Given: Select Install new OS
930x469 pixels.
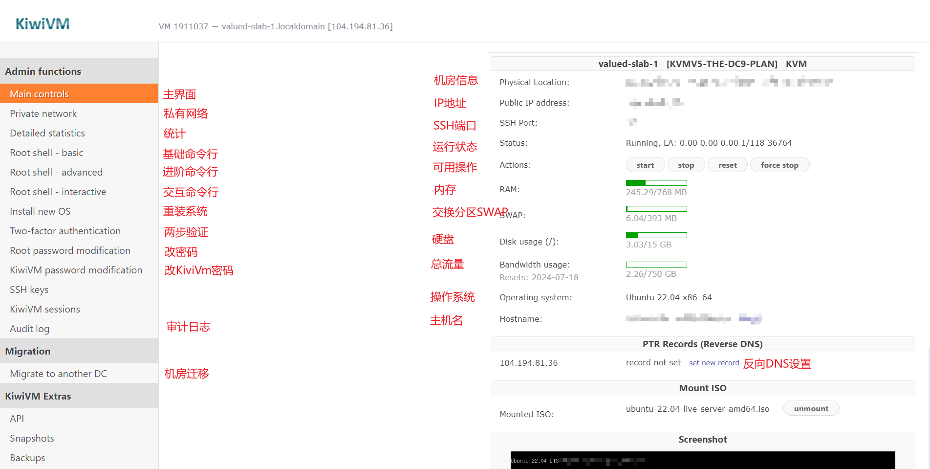Looking at the screenshot, I should 40,211.
